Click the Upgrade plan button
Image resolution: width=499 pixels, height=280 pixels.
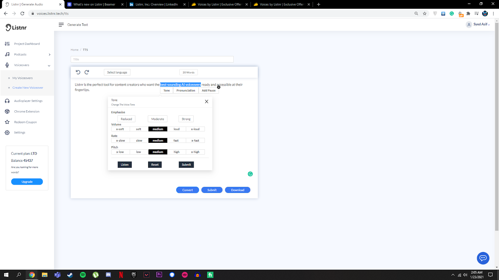pos(27,182)
